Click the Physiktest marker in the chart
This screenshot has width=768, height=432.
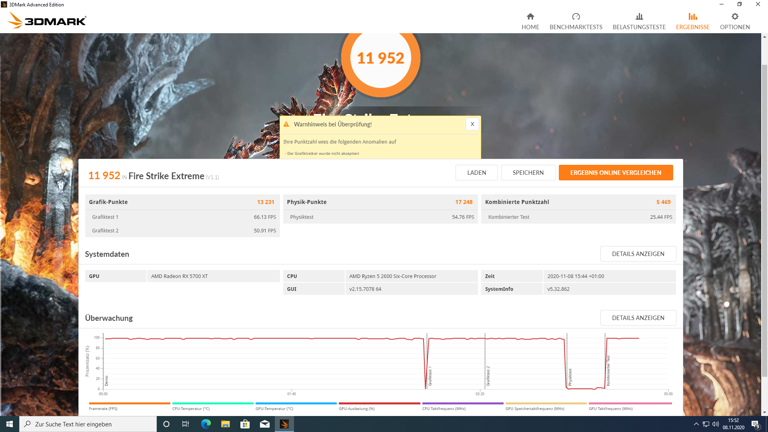[x=570, y=377]
